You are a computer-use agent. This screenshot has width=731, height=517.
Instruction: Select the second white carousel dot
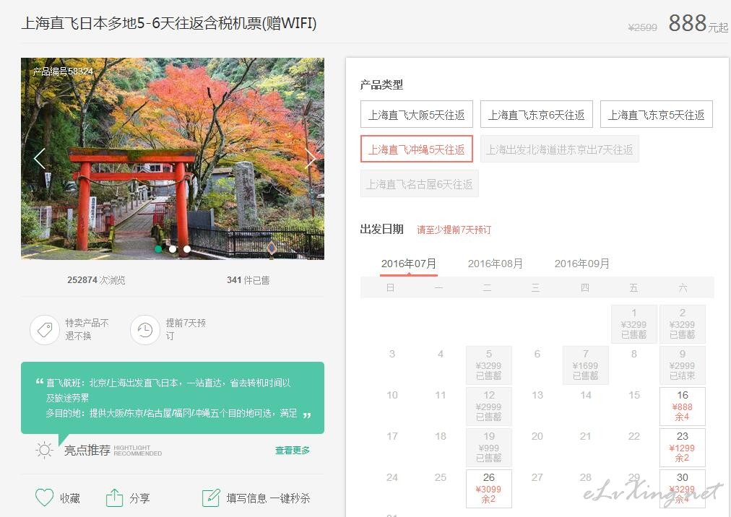pos(173,249)
